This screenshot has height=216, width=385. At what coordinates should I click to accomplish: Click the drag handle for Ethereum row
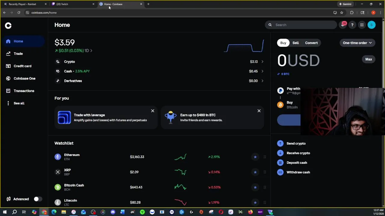(265, 157)
